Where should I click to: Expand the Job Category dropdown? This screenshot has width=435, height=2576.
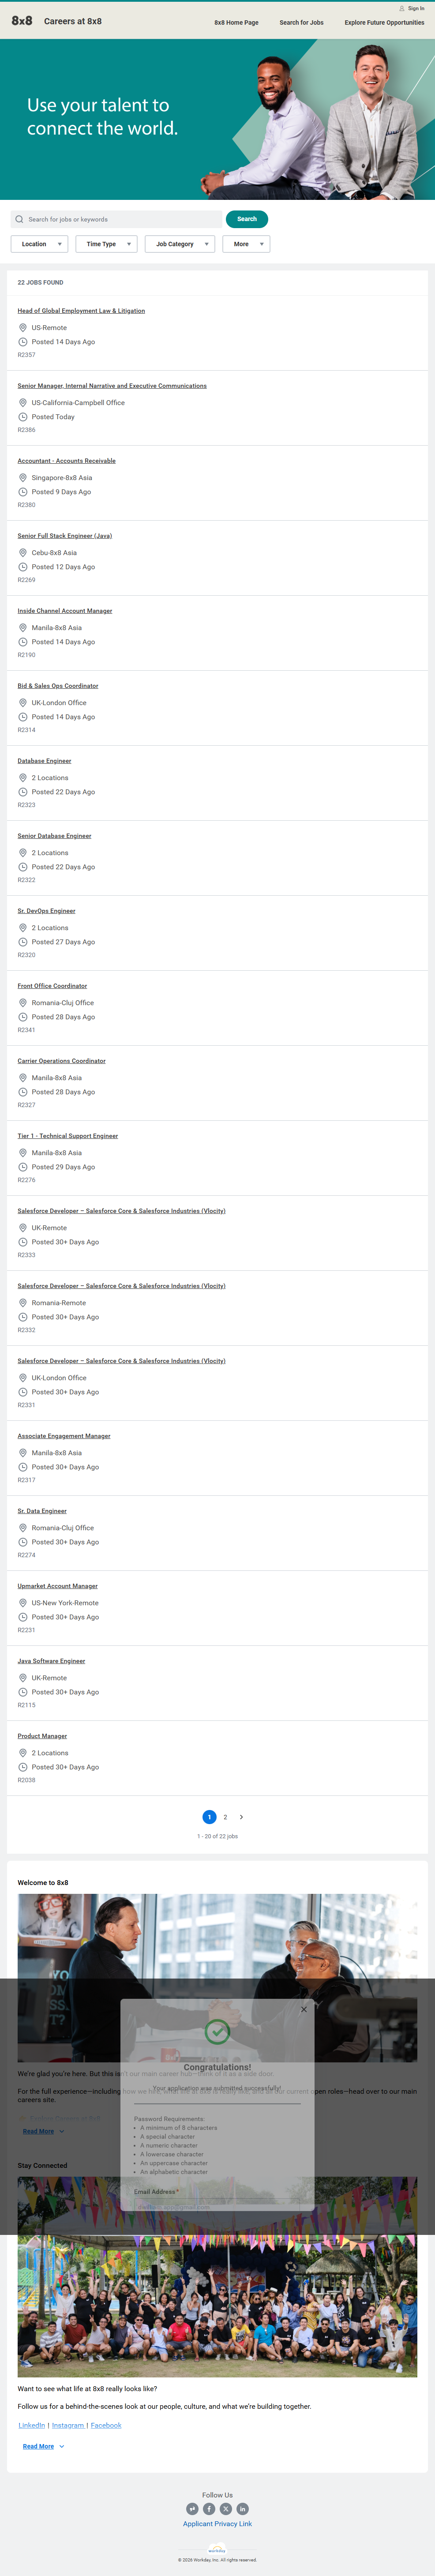[179, 244]
